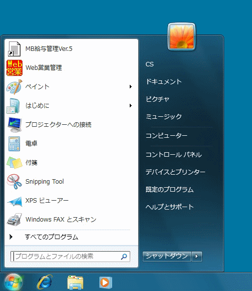Screen dimensions: 252x291
Task: Open the CS user folder
Action: [150, 64]
